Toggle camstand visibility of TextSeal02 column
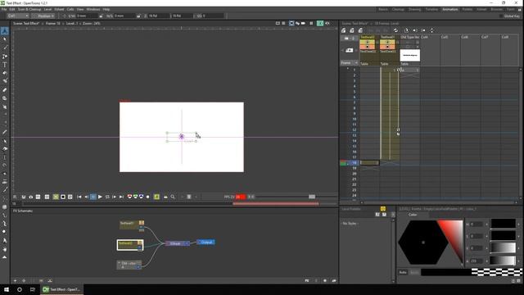This screenshot has width=524, height=295. [368, 47]
